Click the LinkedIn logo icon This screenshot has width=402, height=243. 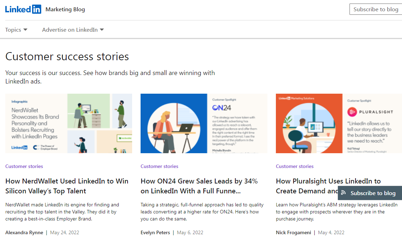click(x=23, y=10)
